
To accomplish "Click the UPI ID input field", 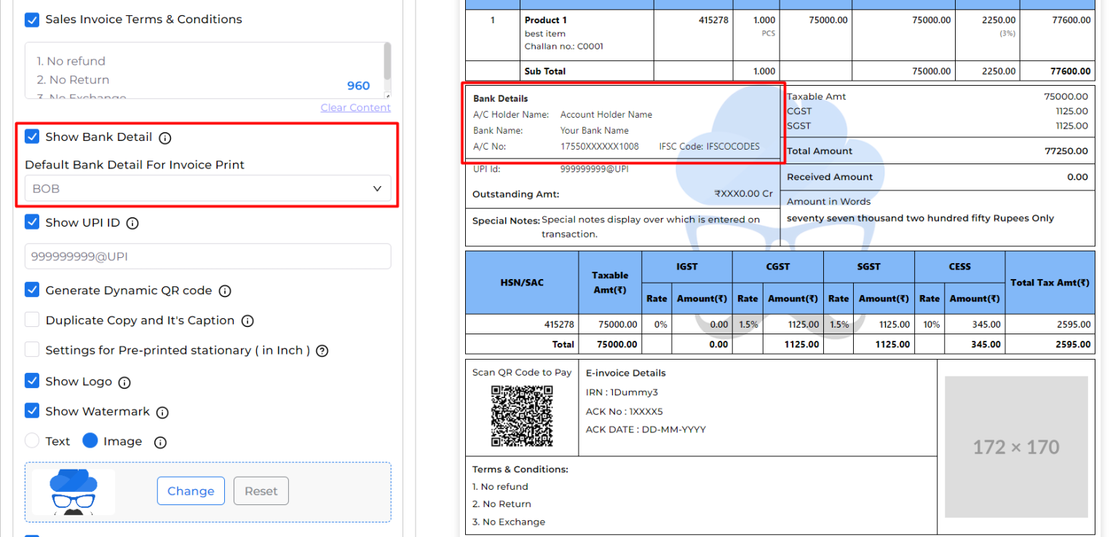I will [207, 256].
